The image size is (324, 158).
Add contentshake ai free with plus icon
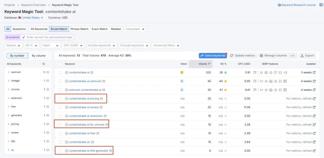66,133
